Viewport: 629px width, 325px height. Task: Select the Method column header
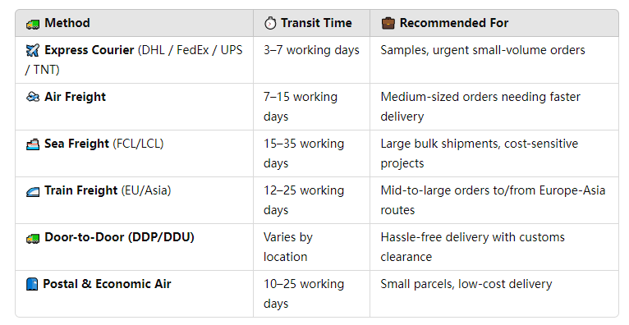tap(135, 23)
